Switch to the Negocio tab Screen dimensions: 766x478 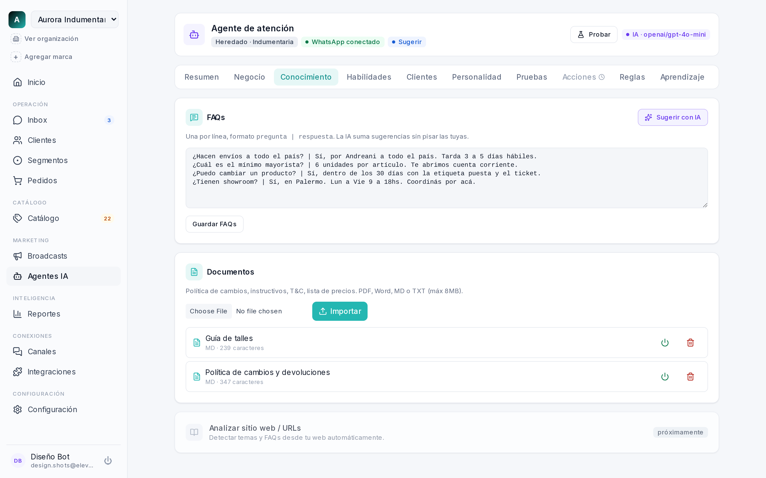pyautogui.click(x=249, y=77)
